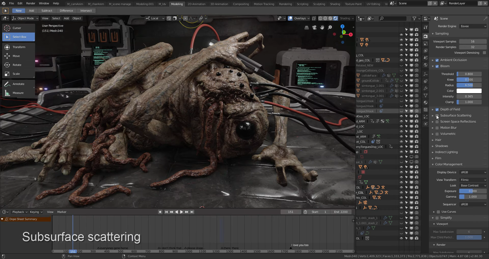Switch to the Sculpting workspace tab

[x=319, y=4]
